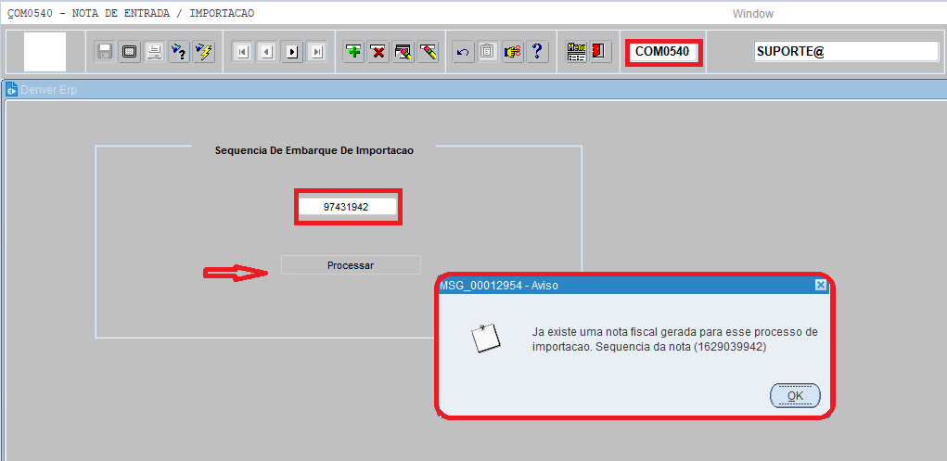Go to the next record
The width and height of the screenshot is (947, 461).
pos(292,52)
